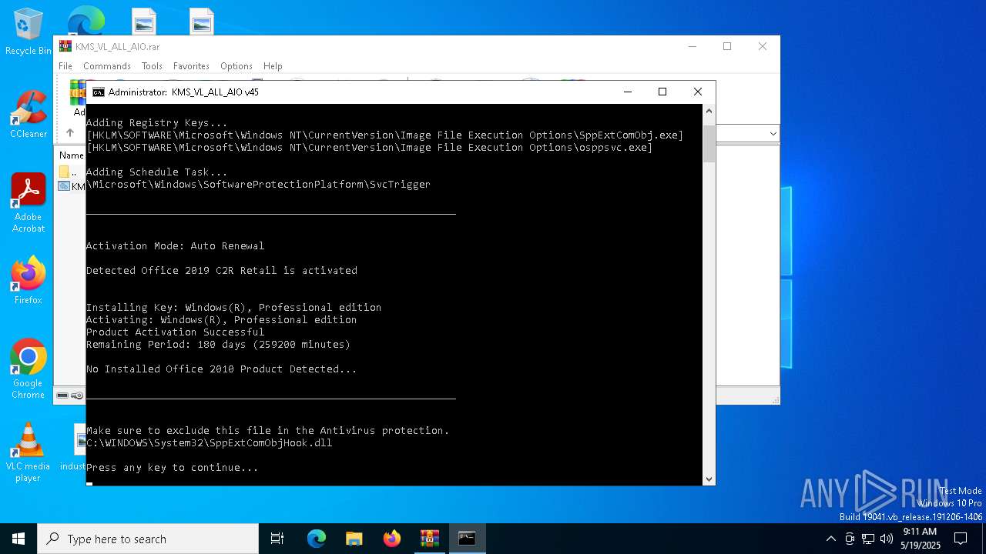The image size is (986, 554).
Task: Launch VLC media player shortcut
Action: coord(28,452)
